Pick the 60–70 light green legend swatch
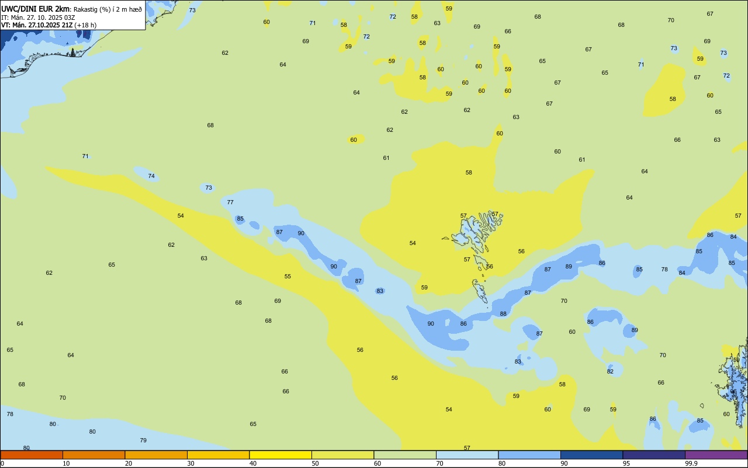This screenshot has height=468, width=748. pyautogui.click(x=405, y=455)
